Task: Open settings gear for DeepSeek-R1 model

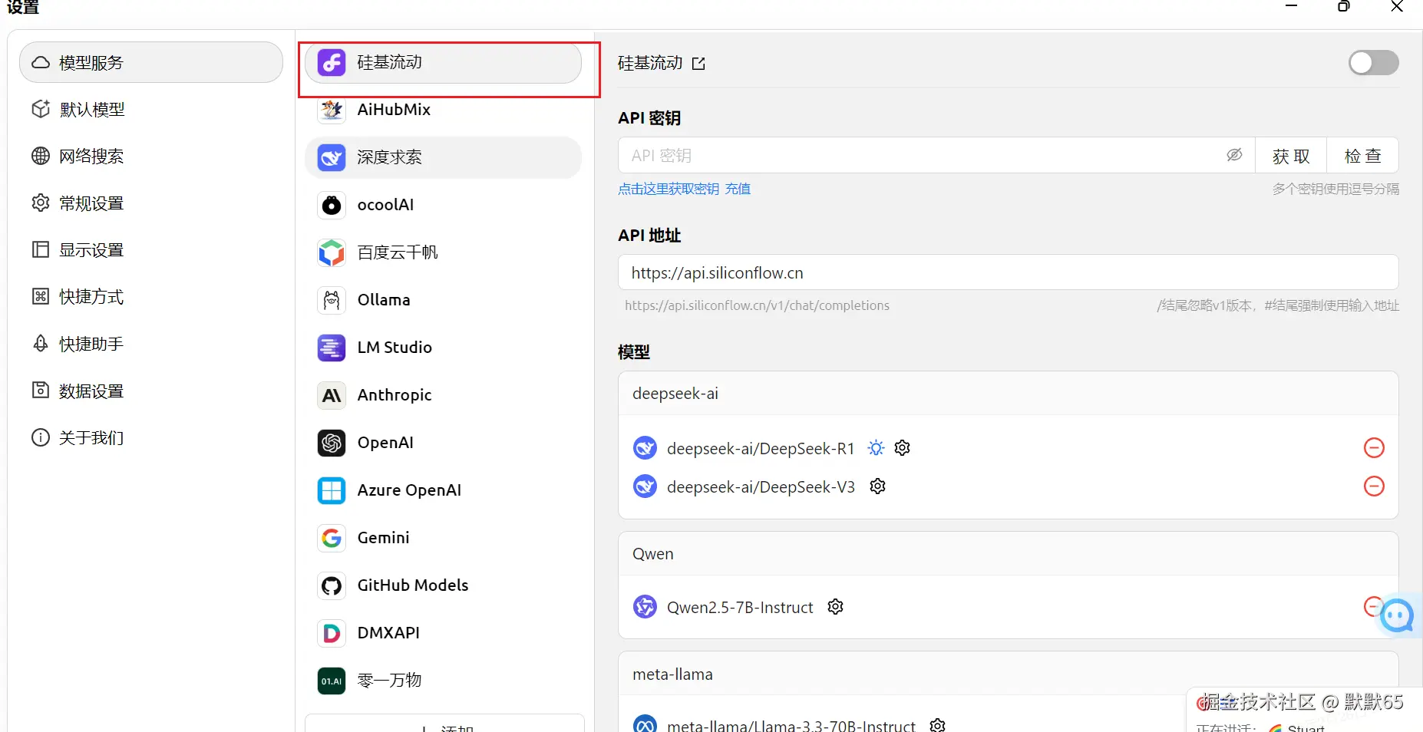Action: pyautogui.click(x=903, y=447)
